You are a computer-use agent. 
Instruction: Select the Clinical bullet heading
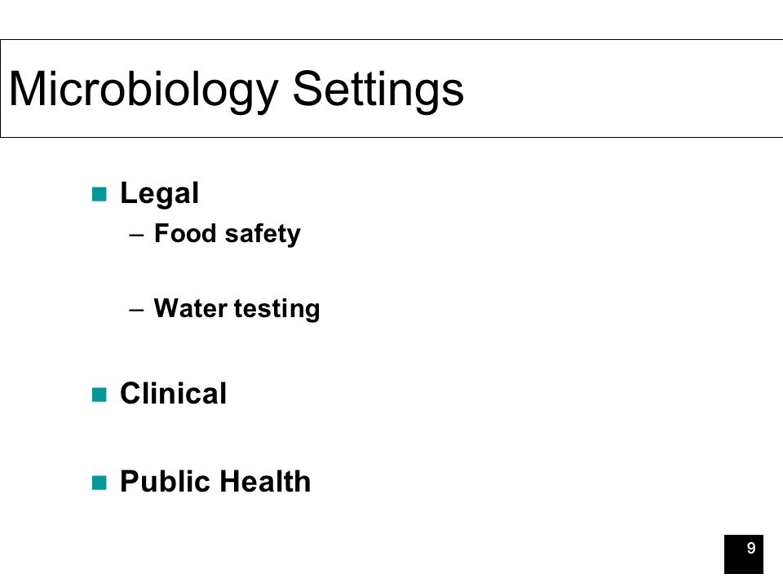pos(173,393)
